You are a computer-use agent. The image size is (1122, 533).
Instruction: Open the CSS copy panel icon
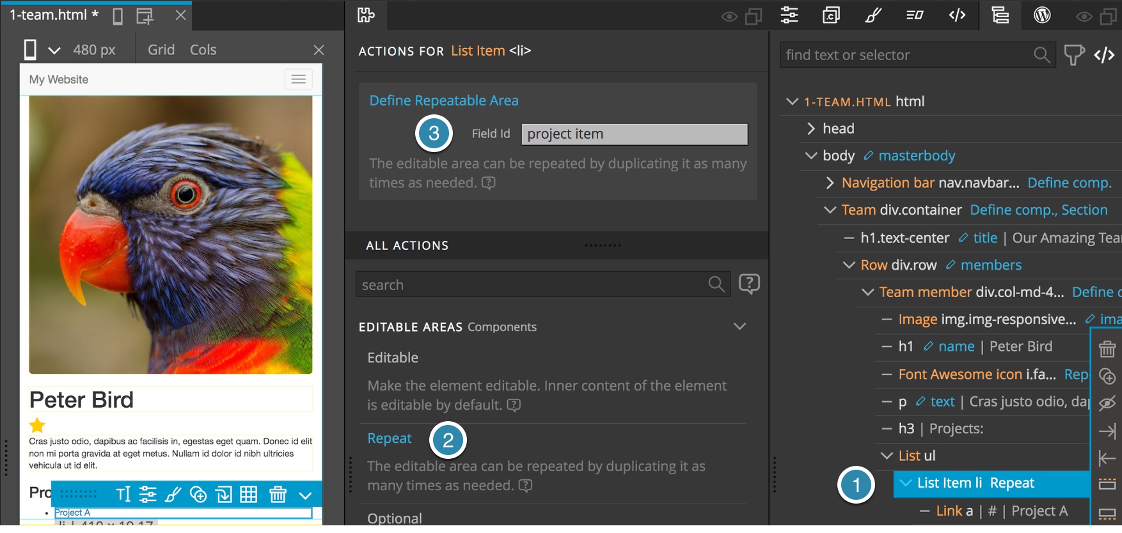pyautogui.click(x=831, y=15)
